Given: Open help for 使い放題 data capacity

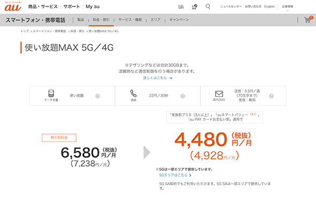Looking at the screenshot, I should pos(97,96).
